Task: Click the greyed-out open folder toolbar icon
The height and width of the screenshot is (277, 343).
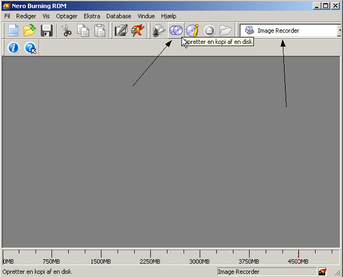Action: coord(225,31)
